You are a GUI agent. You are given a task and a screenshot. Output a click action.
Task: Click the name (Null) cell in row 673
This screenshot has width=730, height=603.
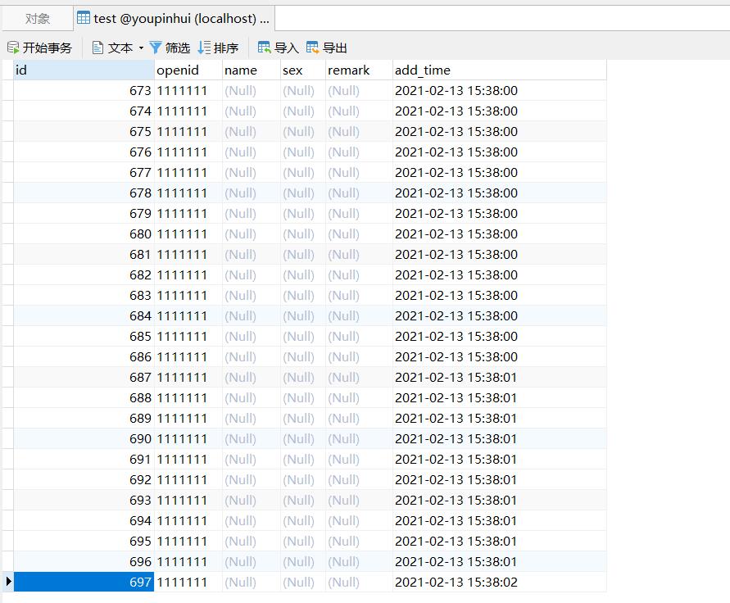coord(252,90)
